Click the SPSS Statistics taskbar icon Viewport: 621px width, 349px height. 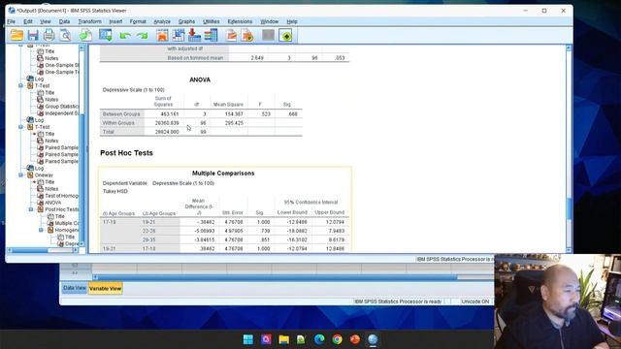[x=373, y=339]
